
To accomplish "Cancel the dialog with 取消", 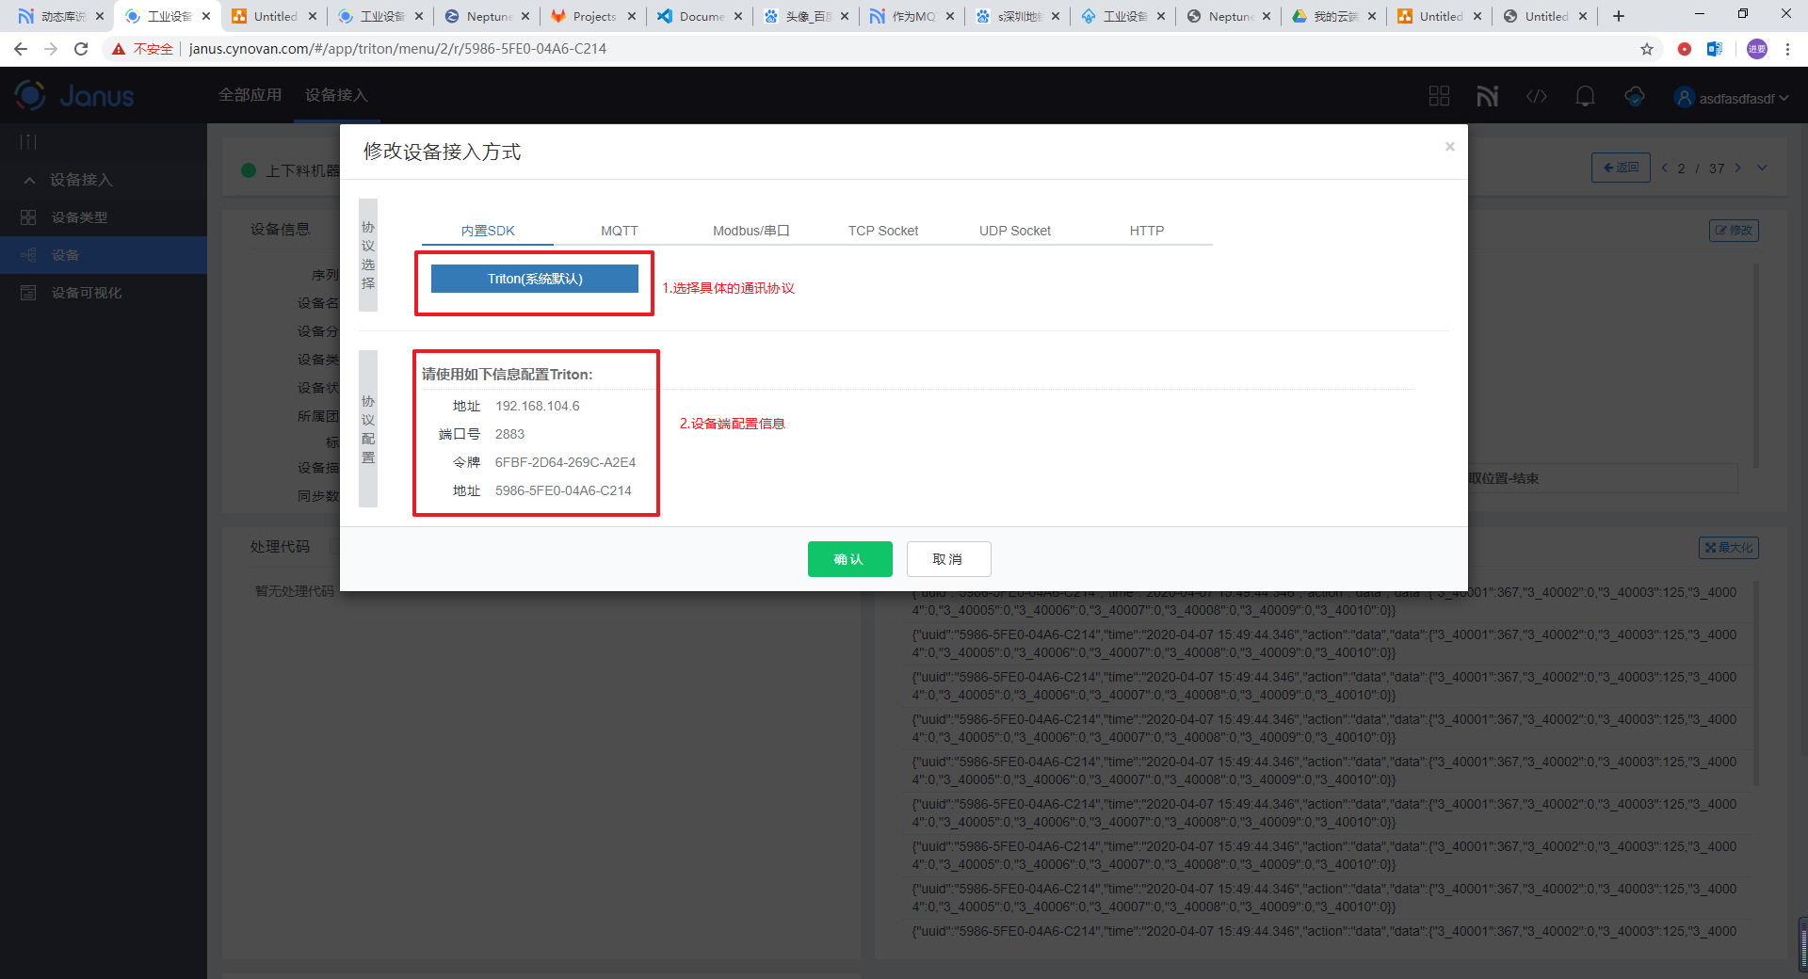I will pos(948,559).
